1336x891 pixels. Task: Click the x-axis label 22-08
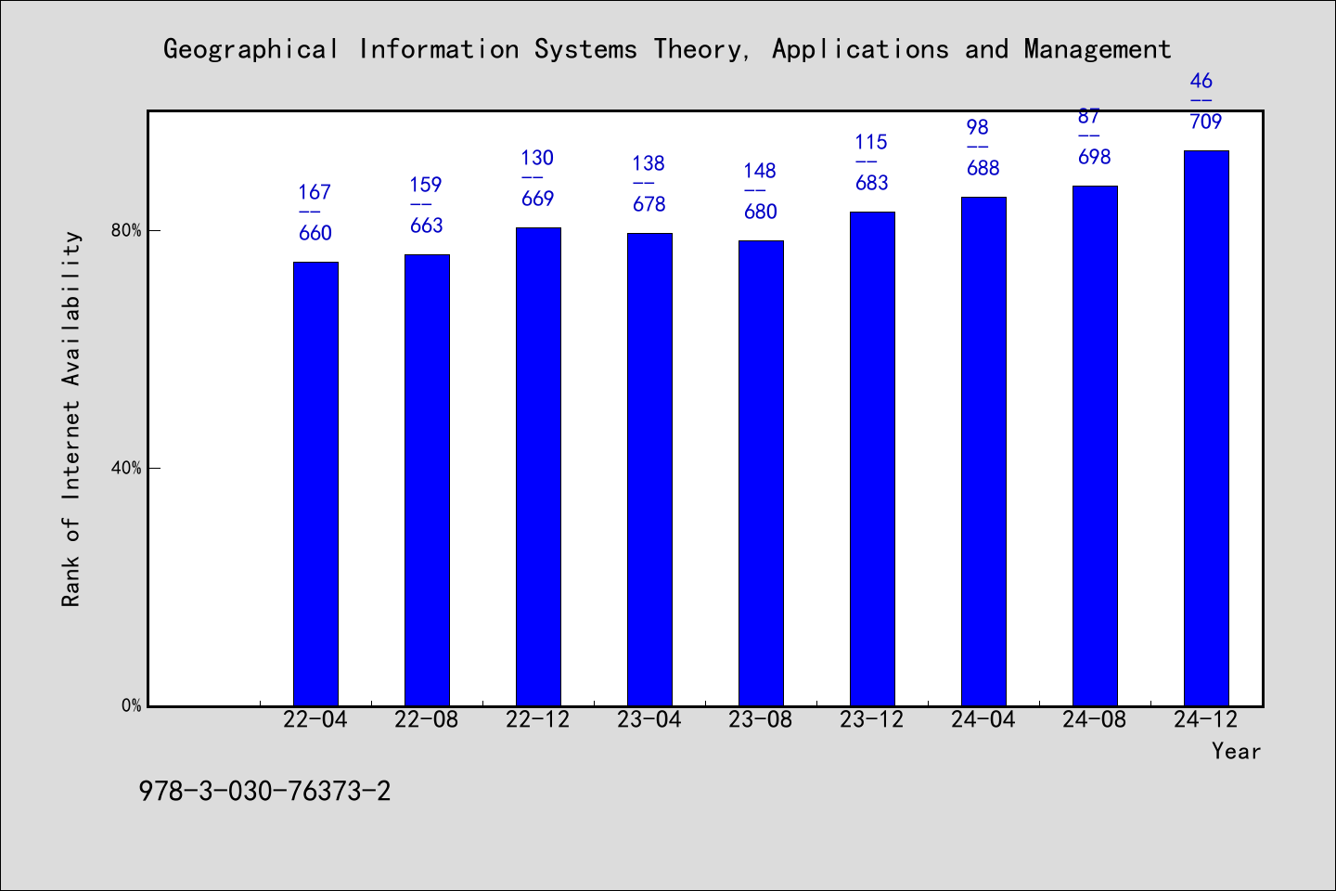coord(427,719)
